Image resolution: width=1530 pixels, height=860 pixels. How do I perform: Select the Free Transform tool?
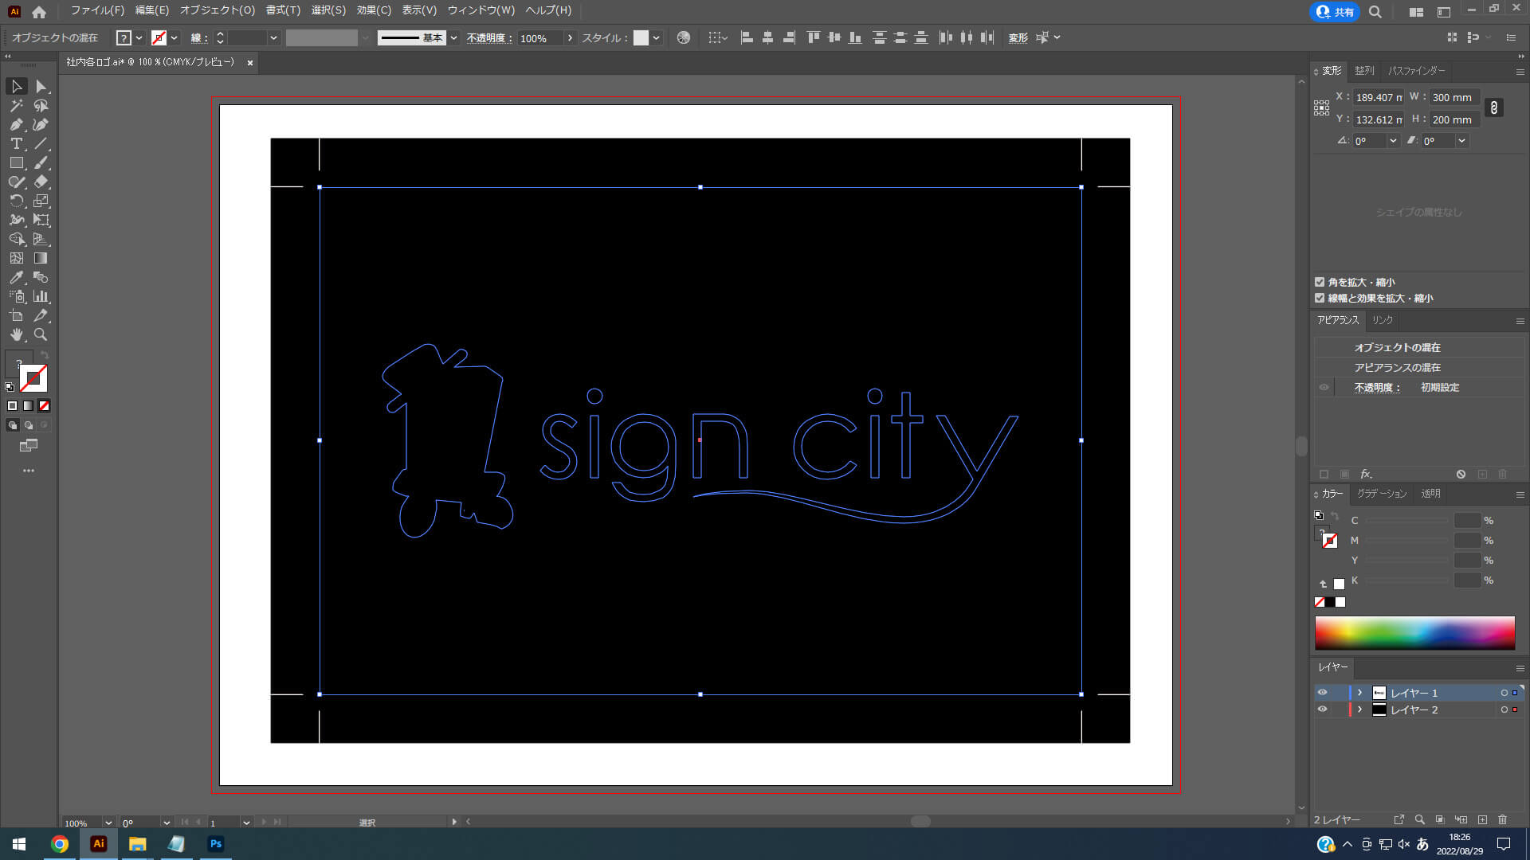coord(41,220)
